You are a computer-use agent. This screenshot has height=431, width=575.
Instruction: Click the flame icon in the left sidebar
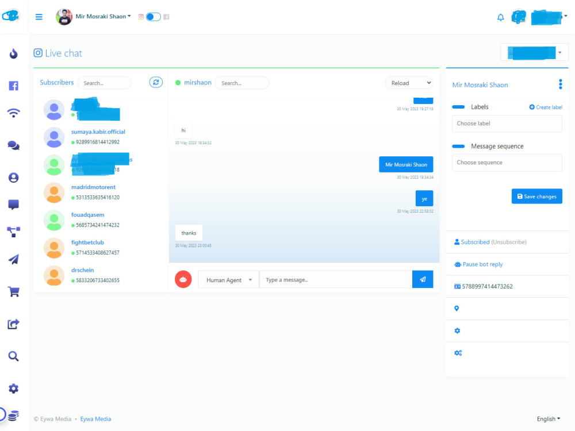[x=14, y=53]
